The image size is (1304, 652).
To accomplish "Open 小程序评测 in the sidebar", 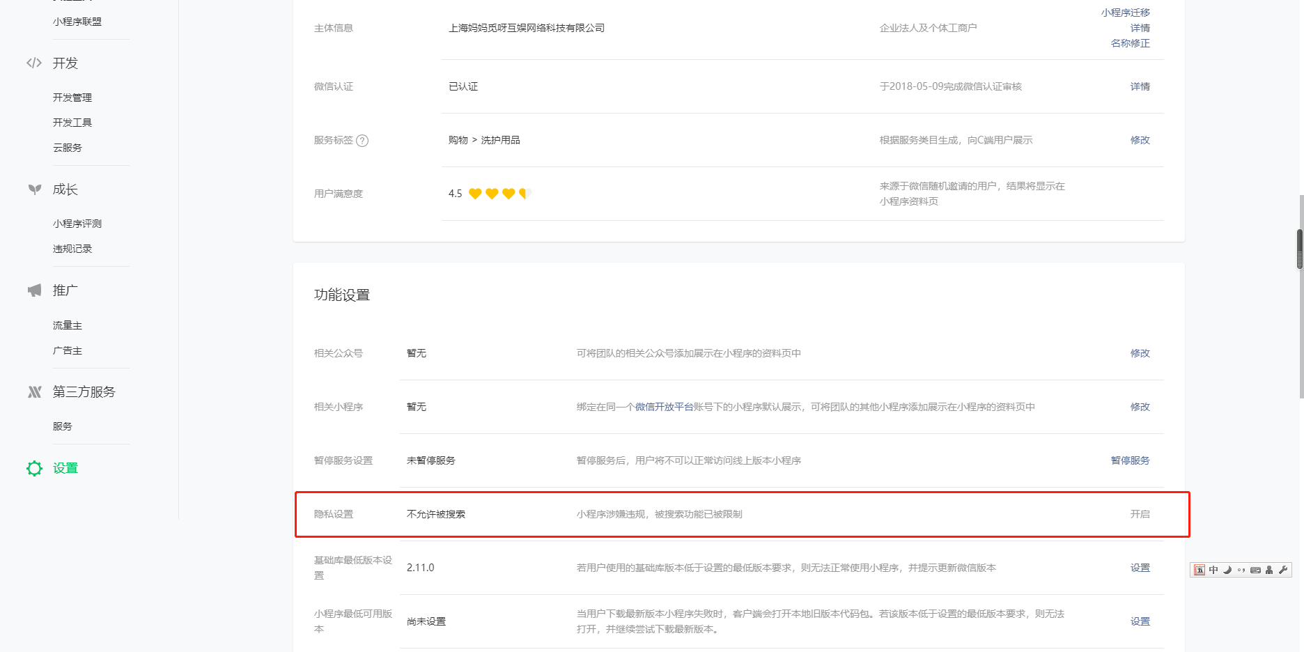I will [x=77, y=224].
